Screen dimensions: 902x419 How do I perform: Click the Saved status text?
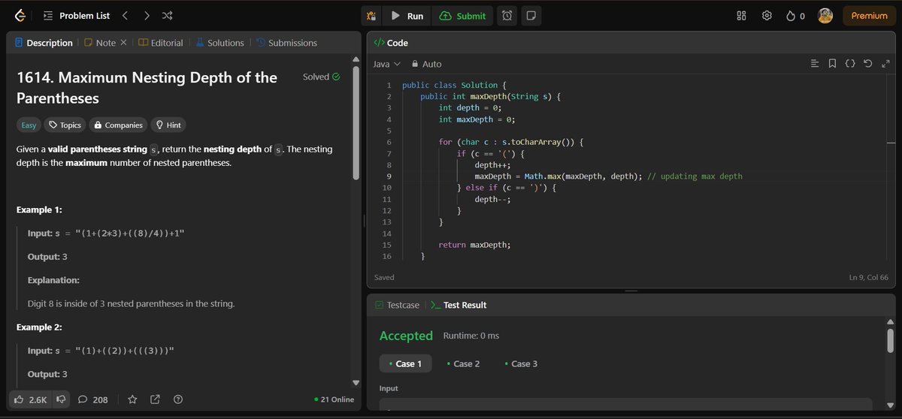point(385,277)
